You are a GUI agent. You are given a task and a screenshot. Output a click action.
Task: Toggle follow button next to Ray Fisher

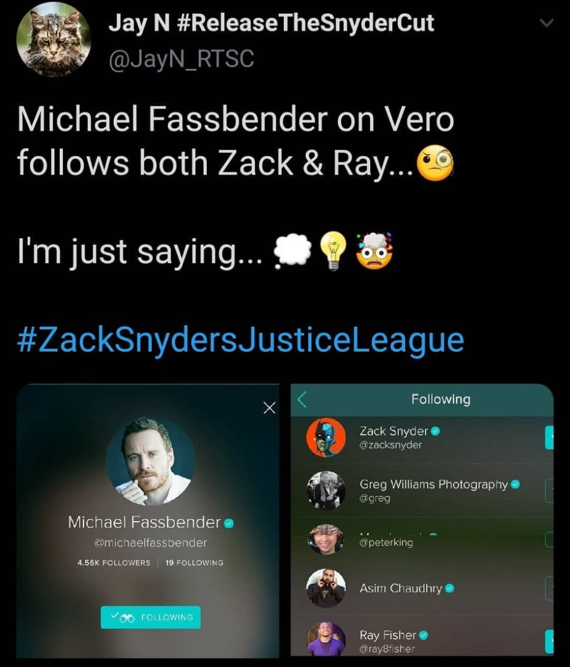[549, 642]
